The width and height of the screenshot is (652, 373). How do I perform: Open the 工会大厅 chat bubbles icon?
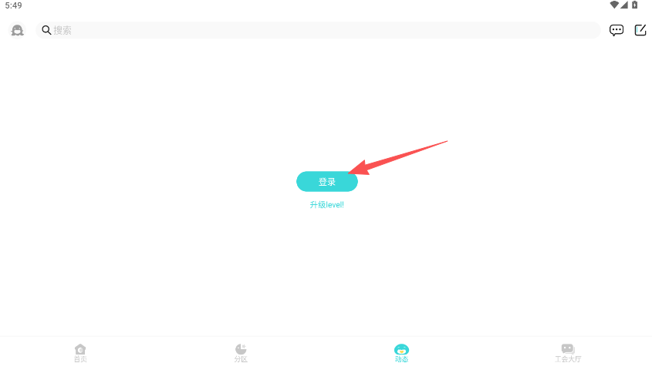coord(568,349)
